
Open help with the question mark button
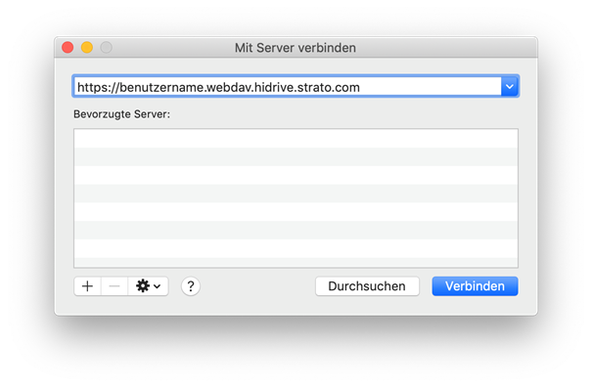tap(191, 286)
